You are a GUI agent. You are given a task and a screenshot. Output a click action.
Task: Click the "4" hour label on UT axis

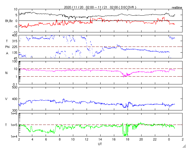(32, 140)
